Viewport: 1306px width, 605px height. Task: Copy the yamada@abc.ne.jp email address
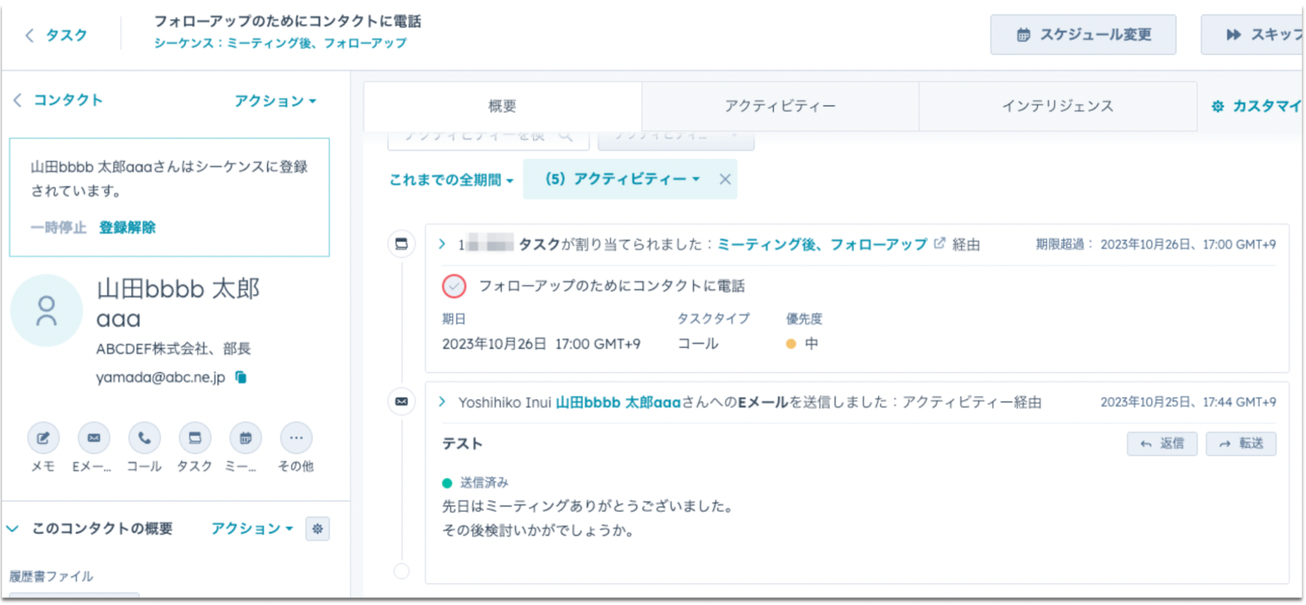pos(241,377)
